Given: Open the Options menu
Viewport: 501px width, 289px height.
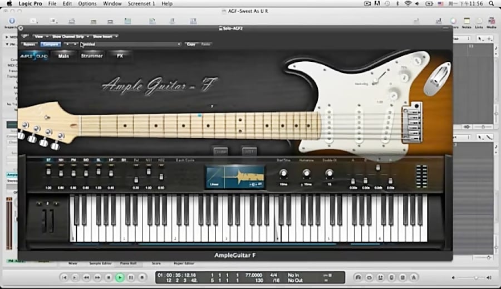Looking at the screenshot, I should point(87,3).
